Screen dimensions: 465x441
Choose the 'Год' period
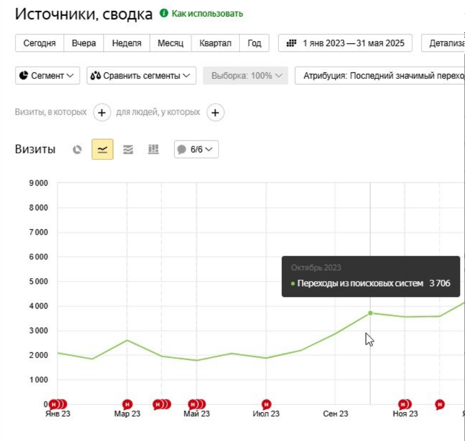pyautogui.click(x=254, y=43)
